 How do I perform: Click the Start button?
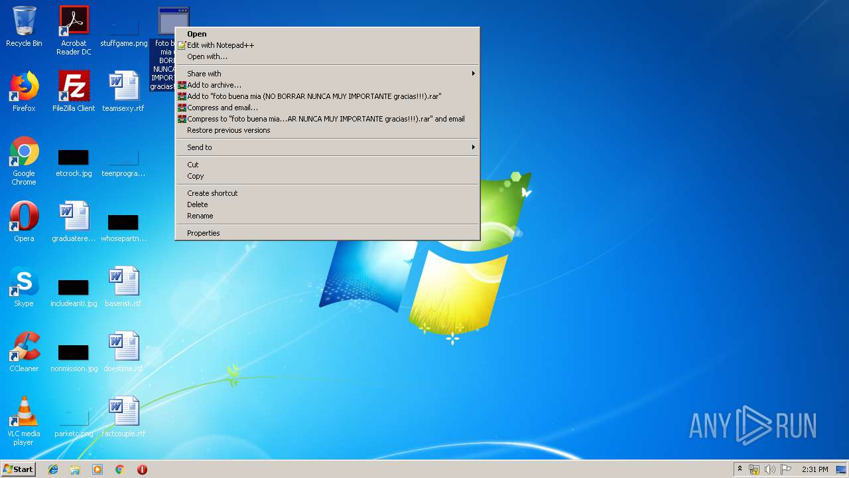coord(19,469)
